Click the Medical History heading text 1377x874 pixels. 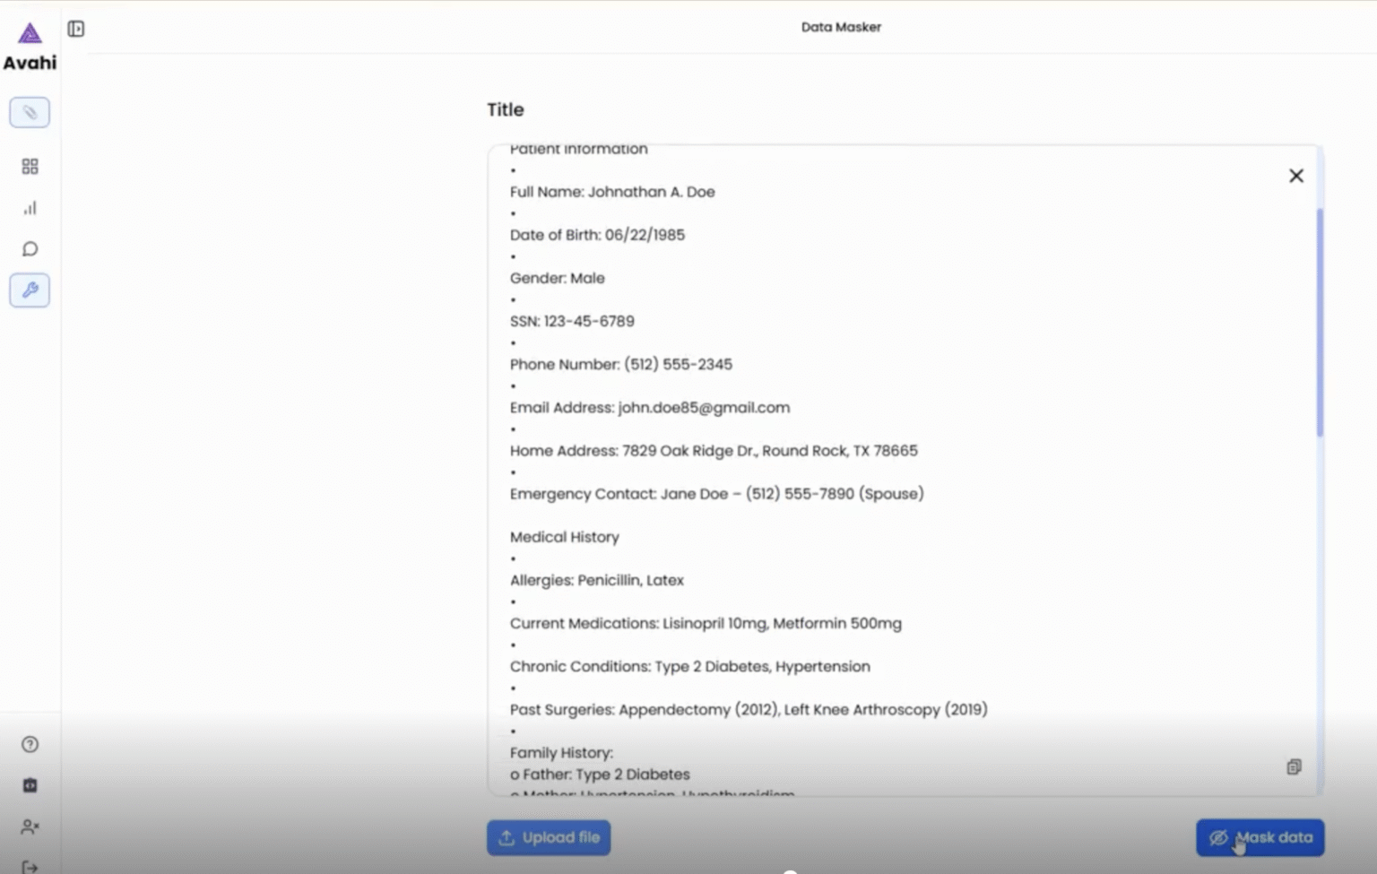point(565,537)
